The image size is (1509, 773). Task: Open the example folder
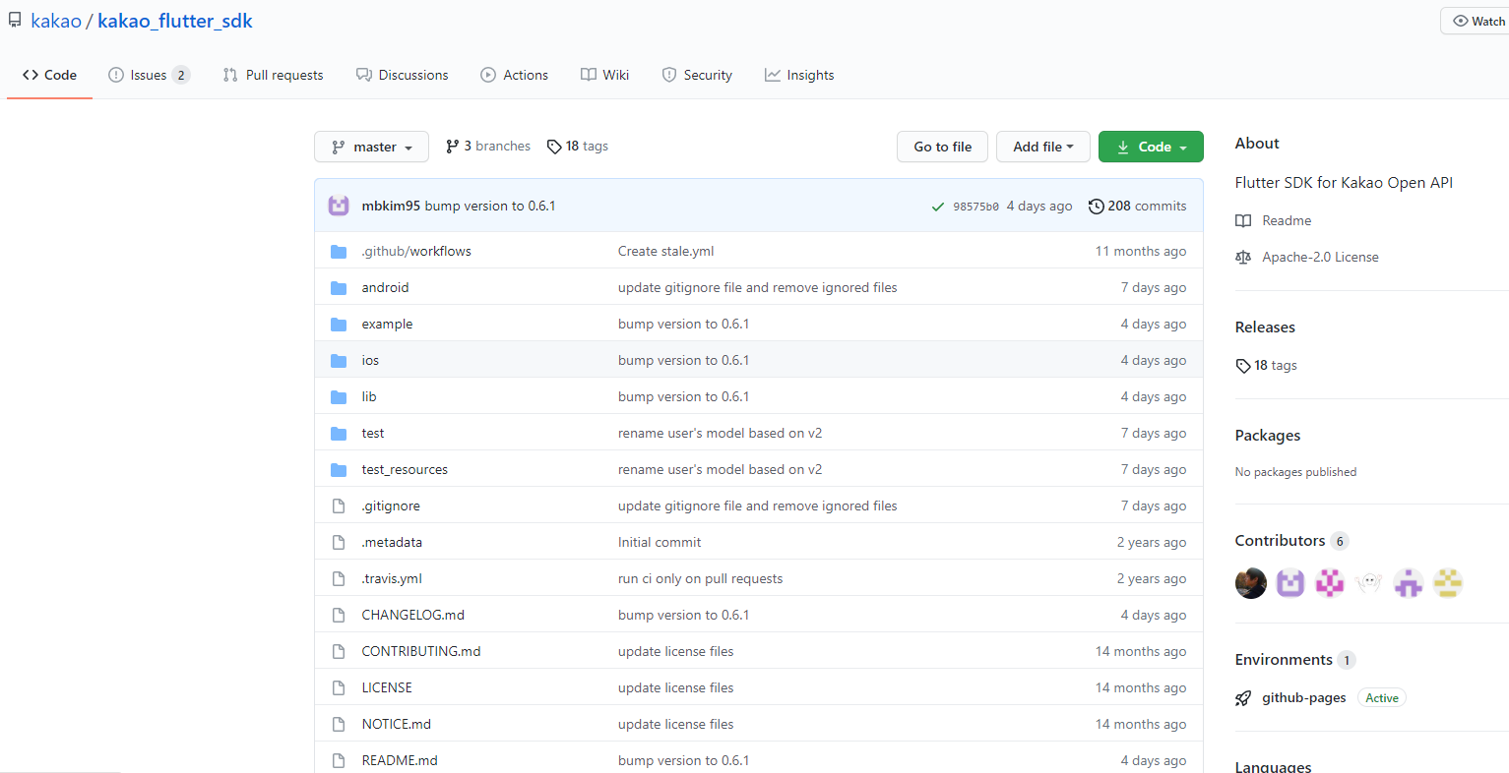(x=387, y=324)
